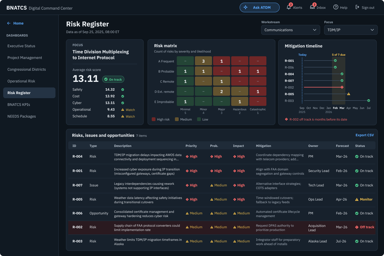Click the Home link in sidebar
This screenshot has height=256, width=384.
[18, 23]
